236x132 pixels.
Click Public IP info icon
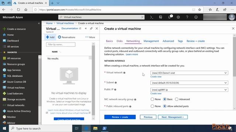pos(115,89)
